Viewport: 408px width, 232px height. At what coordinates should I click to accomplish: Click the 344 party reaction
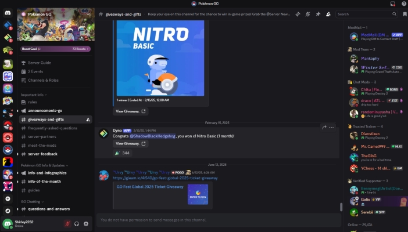click(122, 153)
